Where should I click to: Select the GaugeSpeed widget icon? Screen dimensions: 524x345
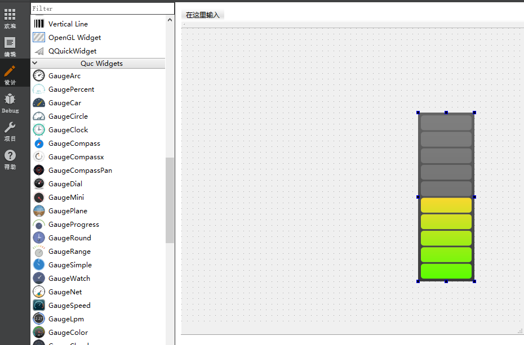tap(38, 306)
